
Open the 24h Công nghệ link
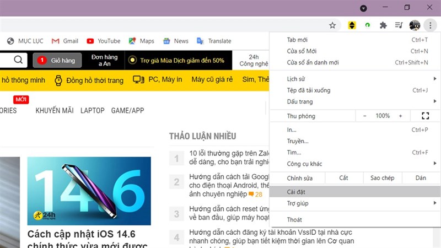click(254, 60)
